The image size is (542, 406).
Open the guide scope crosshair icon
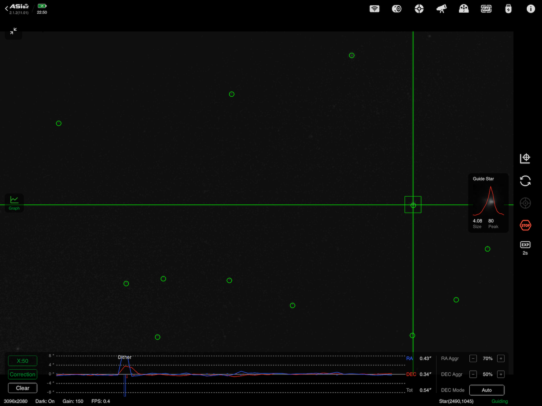click(419, 9)
